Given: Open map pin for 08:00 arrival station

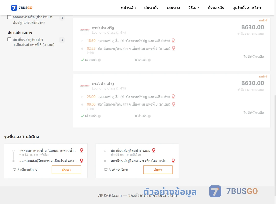Looking at the screenshot, I should (174, 104).
